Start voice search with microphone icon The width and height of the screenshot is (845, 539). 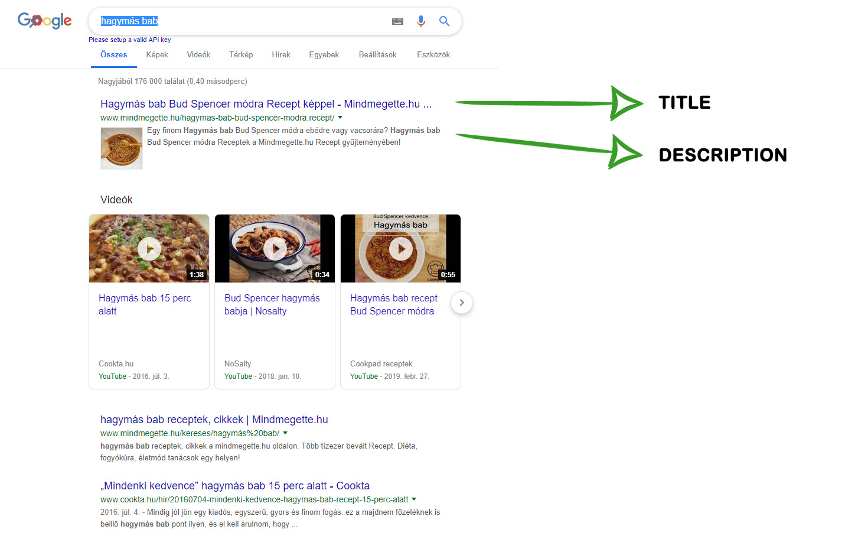[421, 21]
